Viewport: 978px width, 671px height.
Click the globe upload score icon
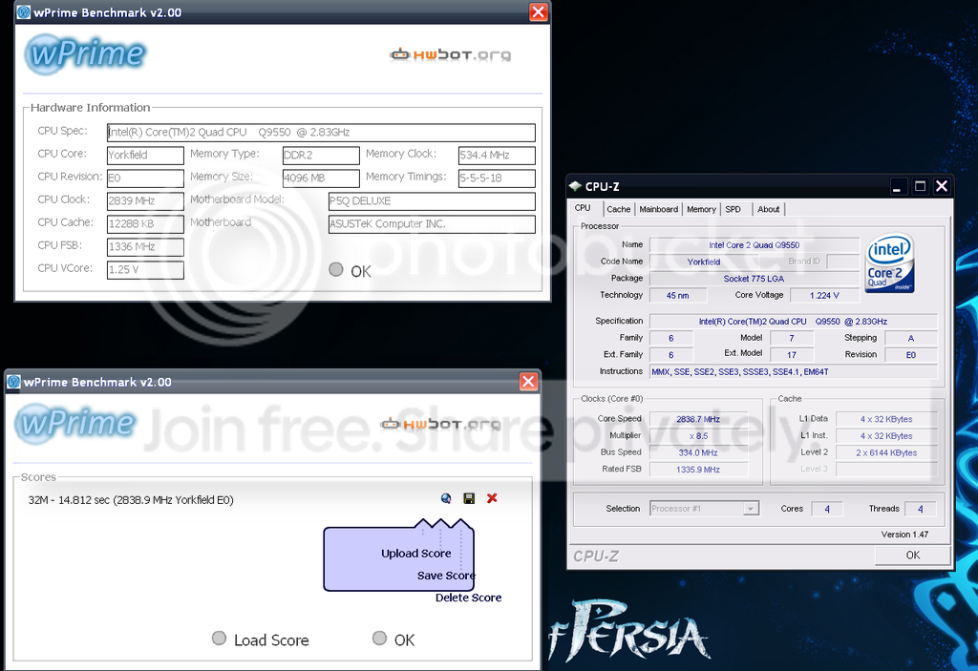click(x=446, y=498)
